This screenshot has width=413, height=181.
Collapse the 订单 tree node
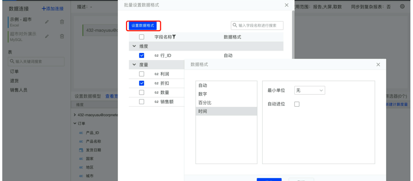pyautogui.click(x=75, y=124)
